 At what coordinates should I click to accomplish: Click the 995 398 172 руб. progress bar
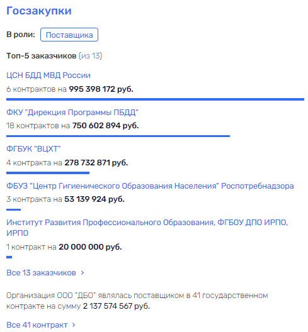155,99
